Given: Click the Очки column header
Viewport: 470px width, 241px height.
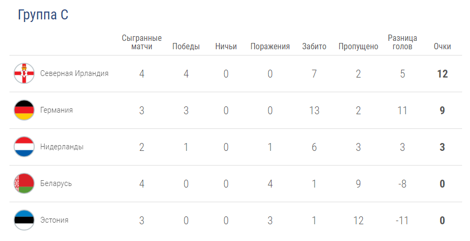Looking at the screenshot, I should pyautogui.click(x=442, y=46).
